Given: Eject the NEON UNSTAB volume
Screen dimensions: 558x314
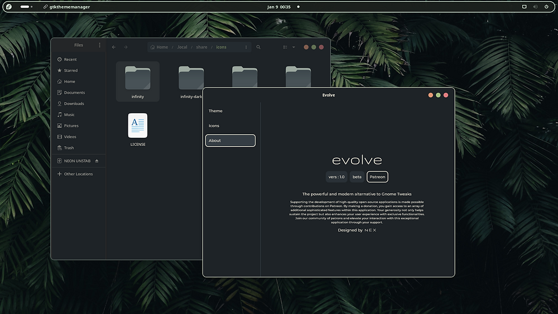Looking at the screenshot, I should point(97,161).
